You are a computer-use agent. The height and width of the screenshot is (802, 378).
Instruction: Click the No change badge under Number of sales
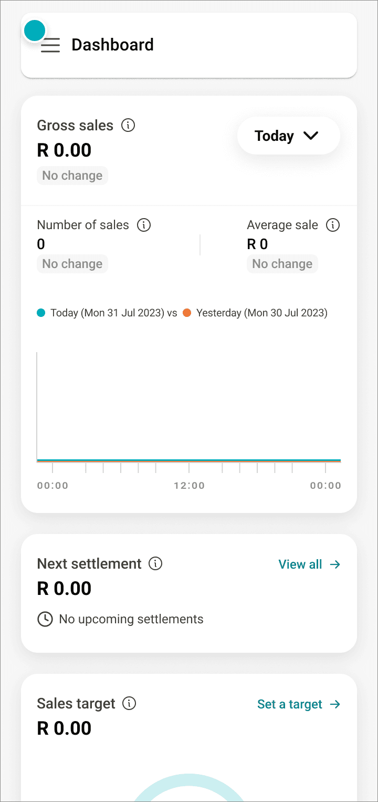coord(72,264)
